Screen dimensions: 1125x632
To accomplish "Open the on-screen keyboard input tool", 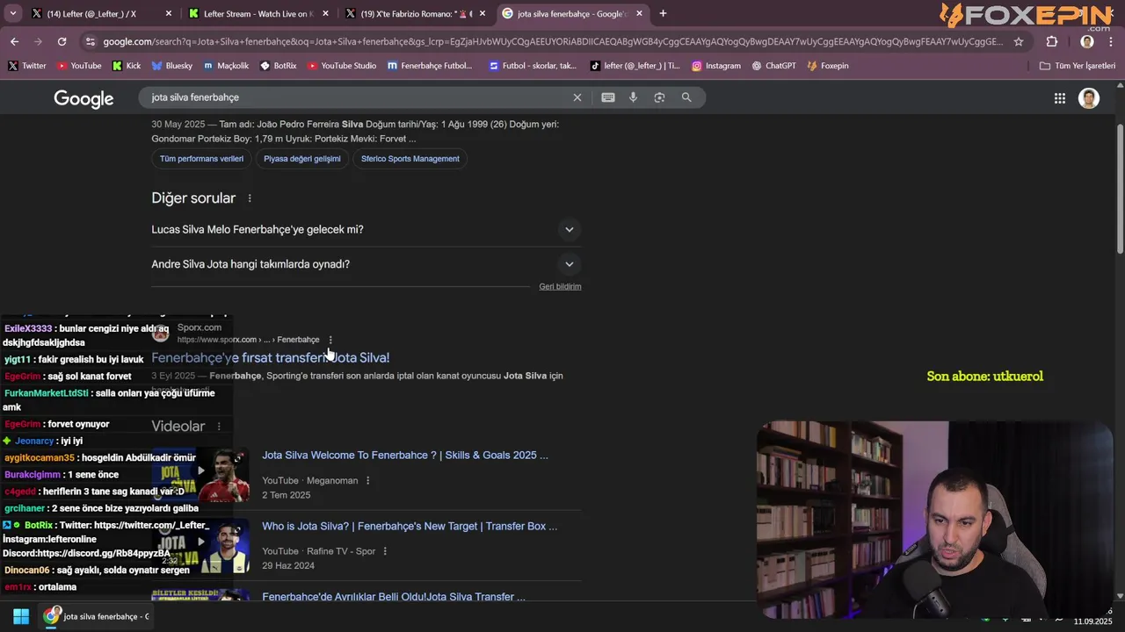I will (608, 97).
